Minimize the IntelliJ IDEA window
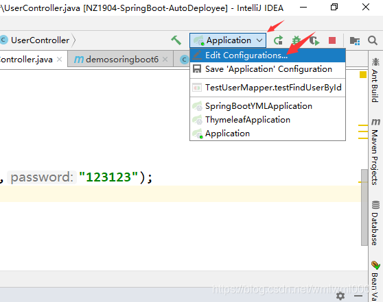Screen dimensions: 383x302 303,7
